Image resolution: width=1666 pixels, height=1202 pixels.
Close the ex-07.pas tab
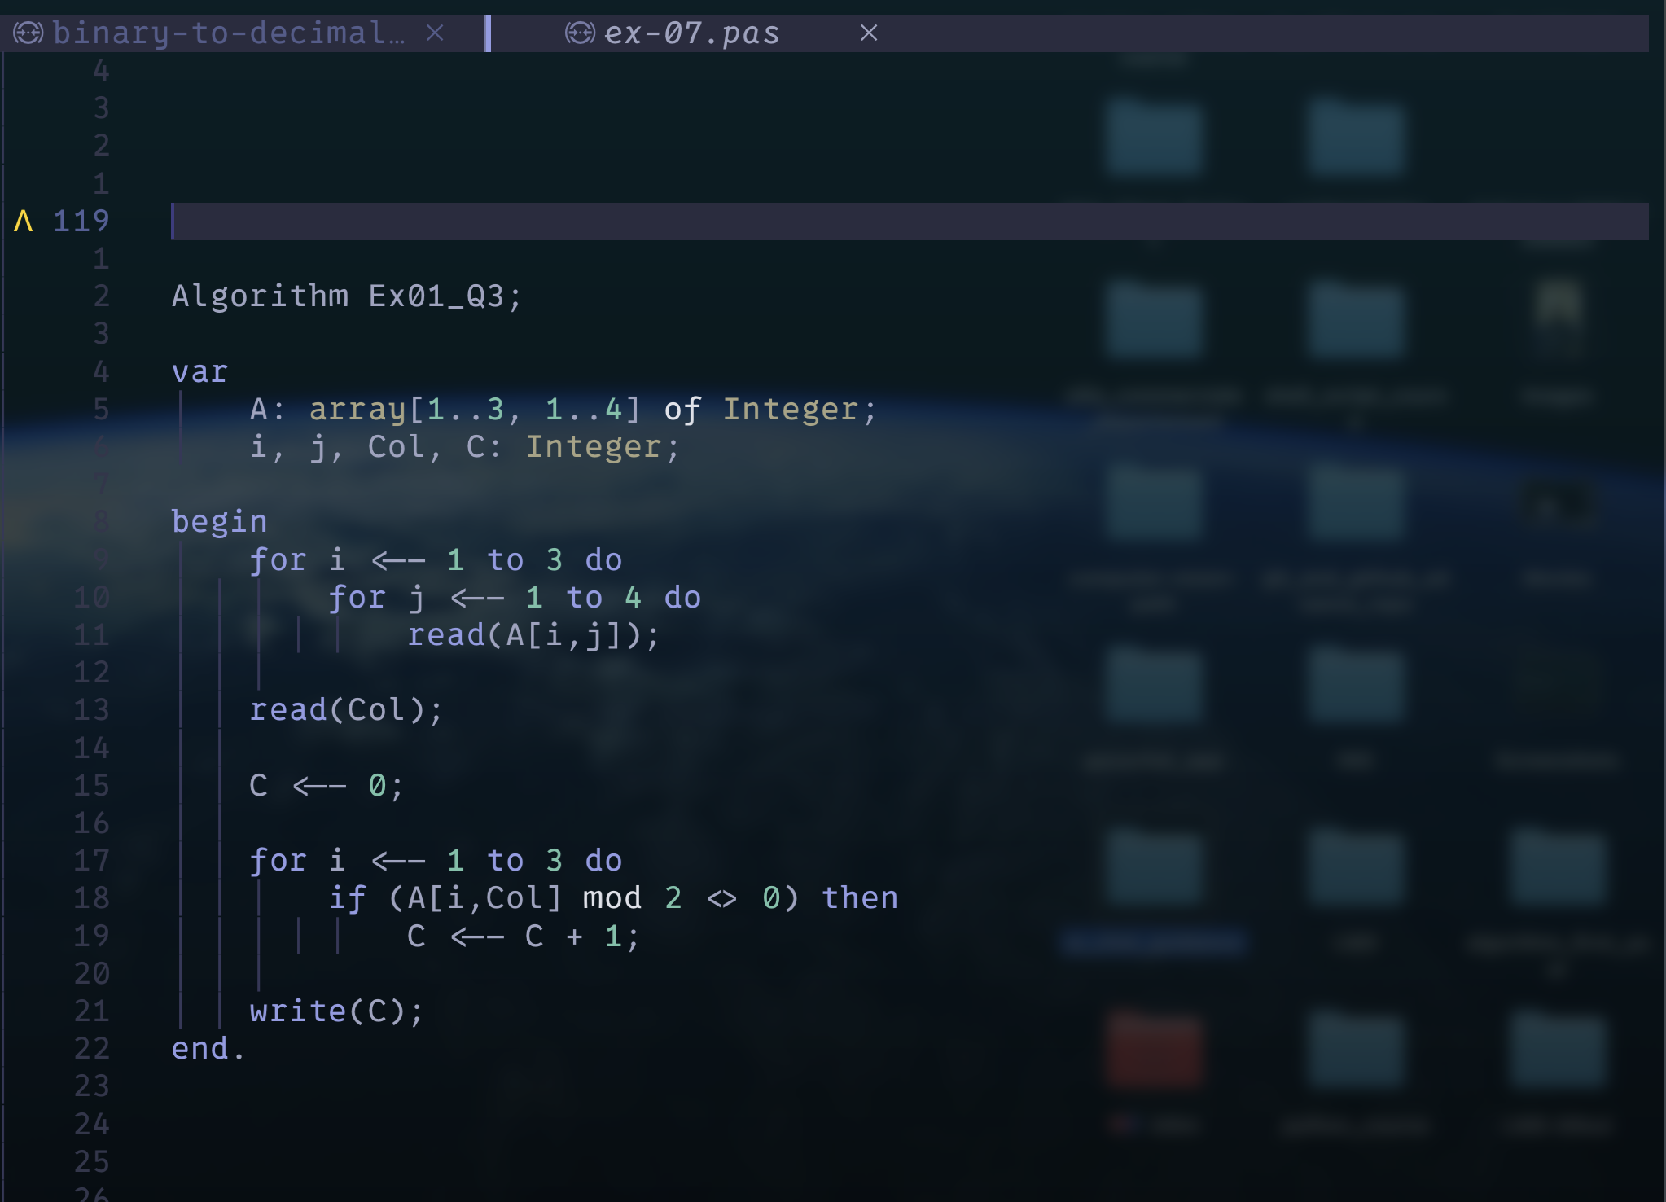869,33
